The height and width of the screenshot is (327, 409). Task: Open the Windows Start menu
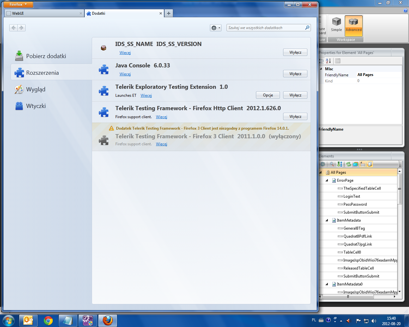click(9, 320)
